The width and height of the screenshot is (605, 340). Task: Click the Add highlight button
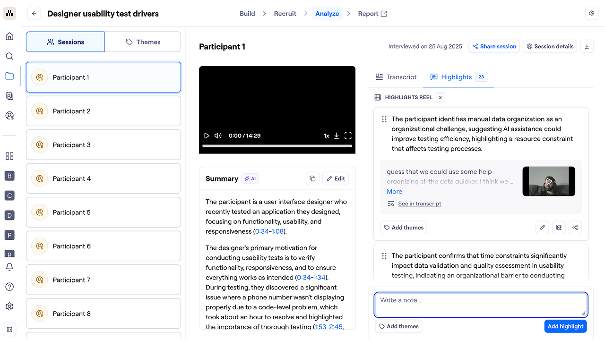click(x=565, y=326)
